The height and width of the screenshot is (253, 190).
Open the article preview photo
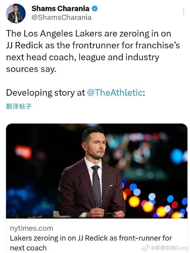(x=97, y=171)
